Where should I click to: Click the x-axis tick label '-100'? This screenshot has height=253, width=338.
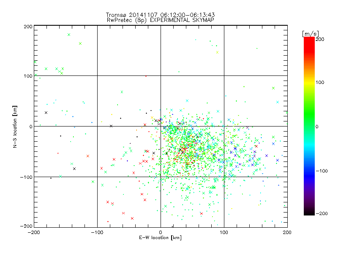tap(97, 232)
